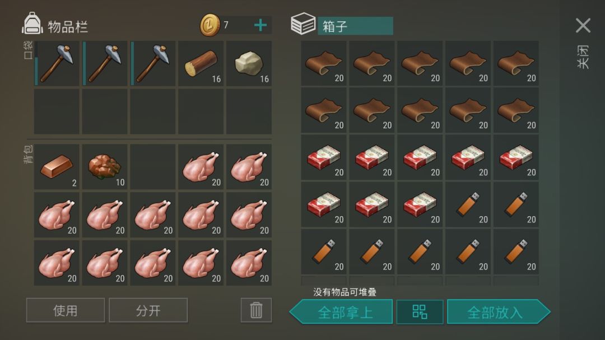Image resolution: width=605 pixels, height=340 pixels.
Task: Select first leather stack in the chest
Action: (323, 63)
